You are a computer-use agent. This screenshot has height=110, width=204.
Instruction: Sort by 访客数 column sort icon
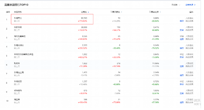(x=88, y=12)
